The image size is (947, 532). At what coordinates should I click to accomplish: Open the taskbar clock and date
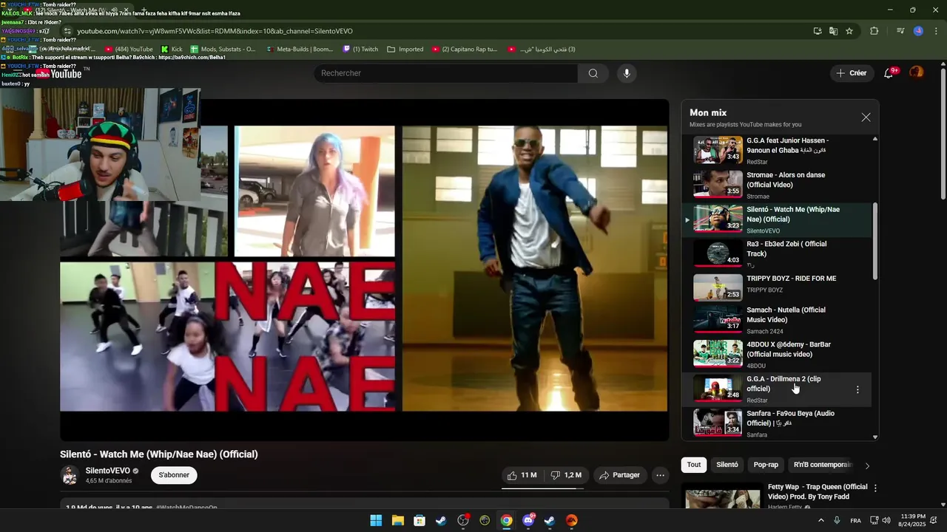tap(914, 520)
